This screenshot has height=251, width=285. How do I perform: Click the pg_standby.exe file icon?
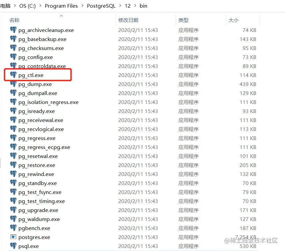pyautogui.click(x=13, y=183)
